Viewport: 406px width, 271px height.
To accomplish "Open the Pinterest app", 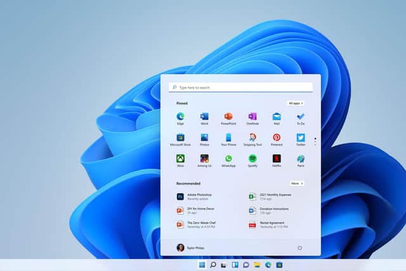I will (x=277, y=140).
